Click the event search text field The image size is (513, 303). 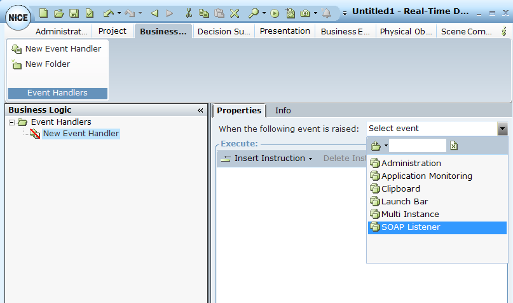point(417,146)
